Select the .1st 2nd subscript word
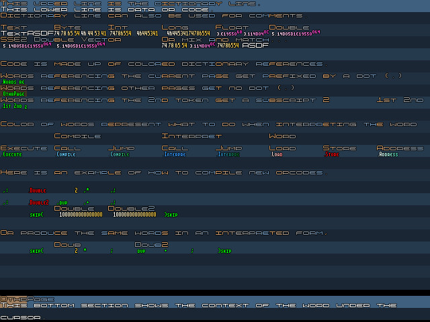This screenshot has width=430, height=322. point(15,106)
